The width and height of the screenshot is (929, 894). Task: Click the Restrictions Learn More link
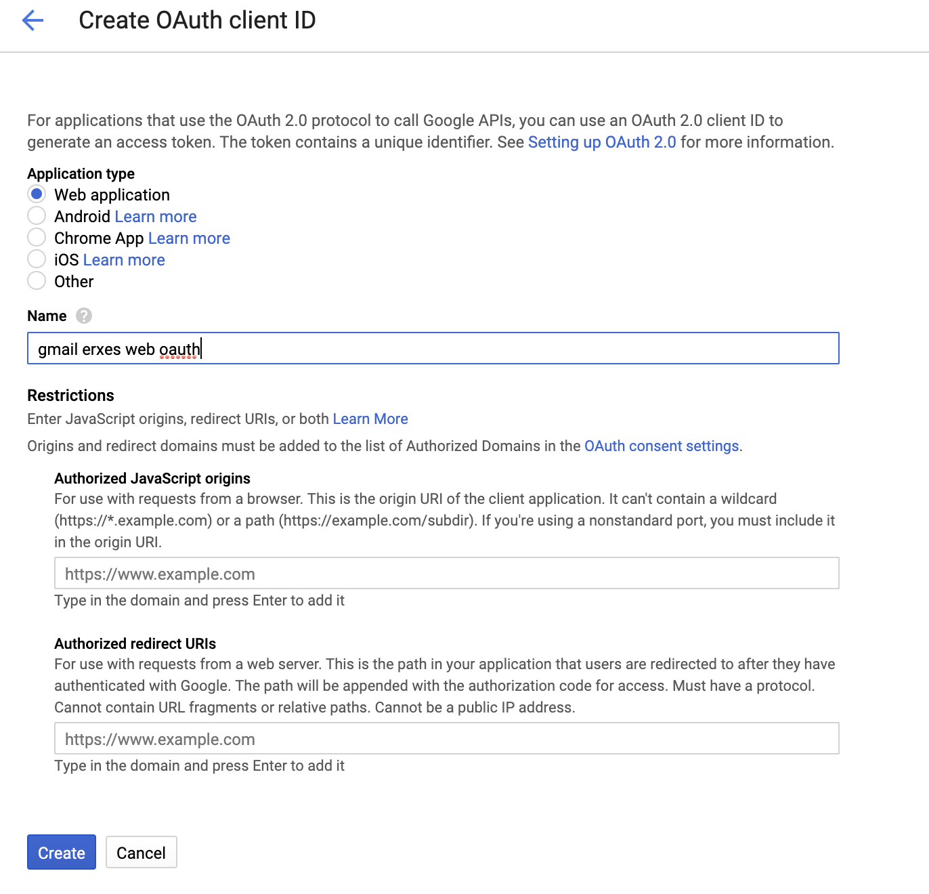(x=370, y=419)
